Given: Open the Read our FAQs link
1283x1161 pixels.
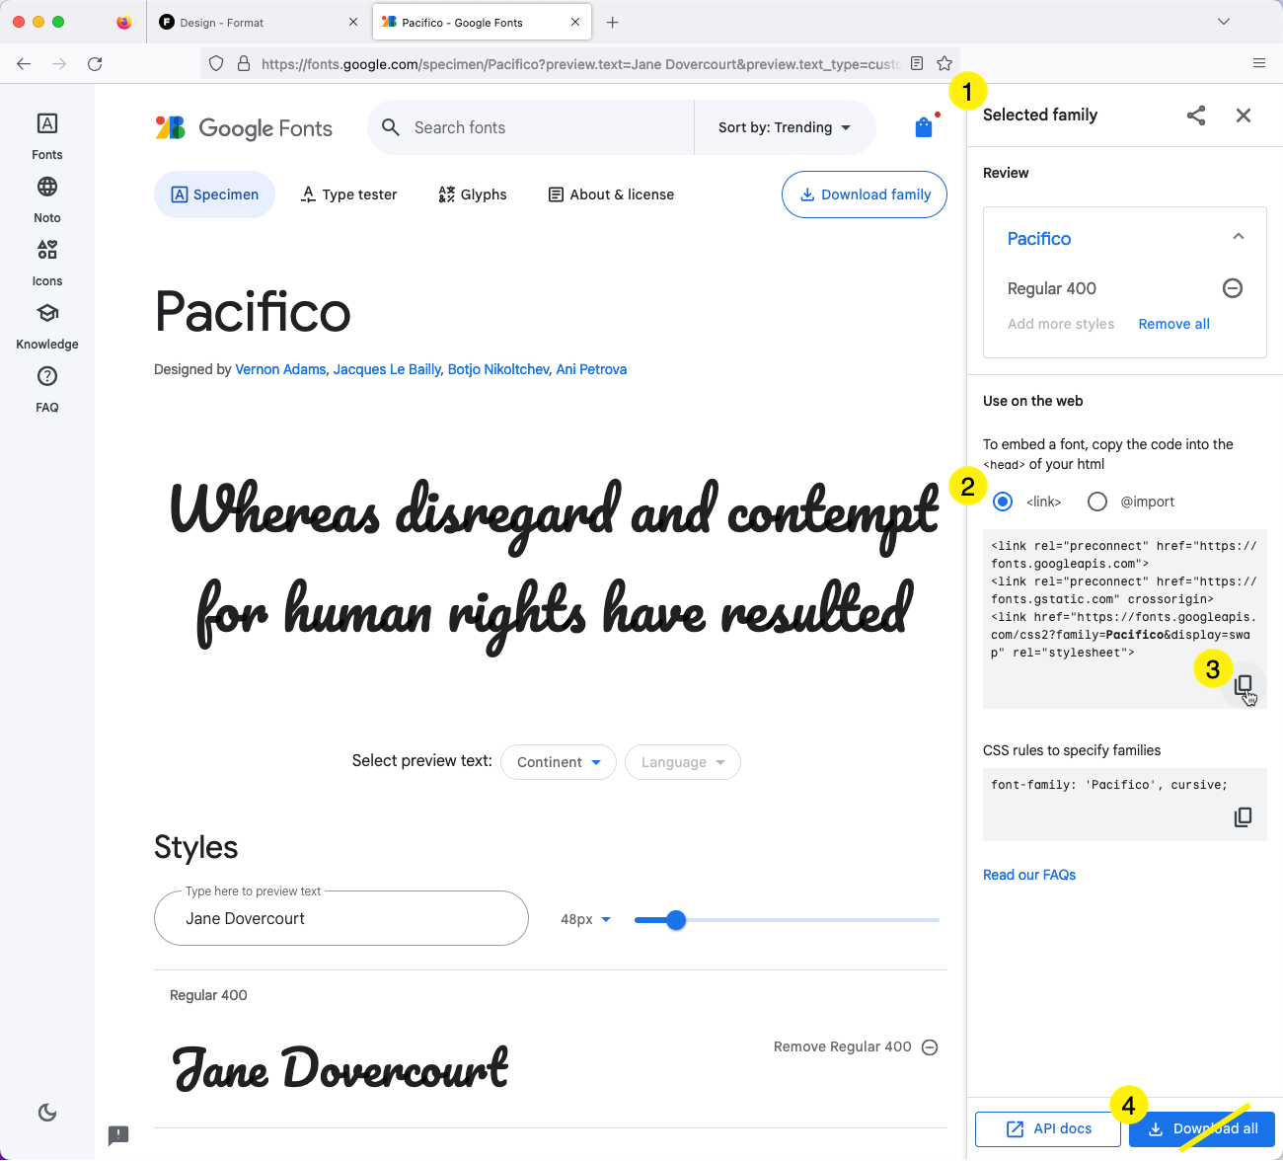Looking at the screenshot, I should pyautogui.click(x=1029, y=875).
